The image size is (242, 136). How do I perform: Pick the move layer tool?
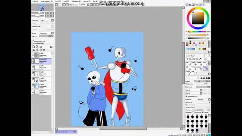187,59
